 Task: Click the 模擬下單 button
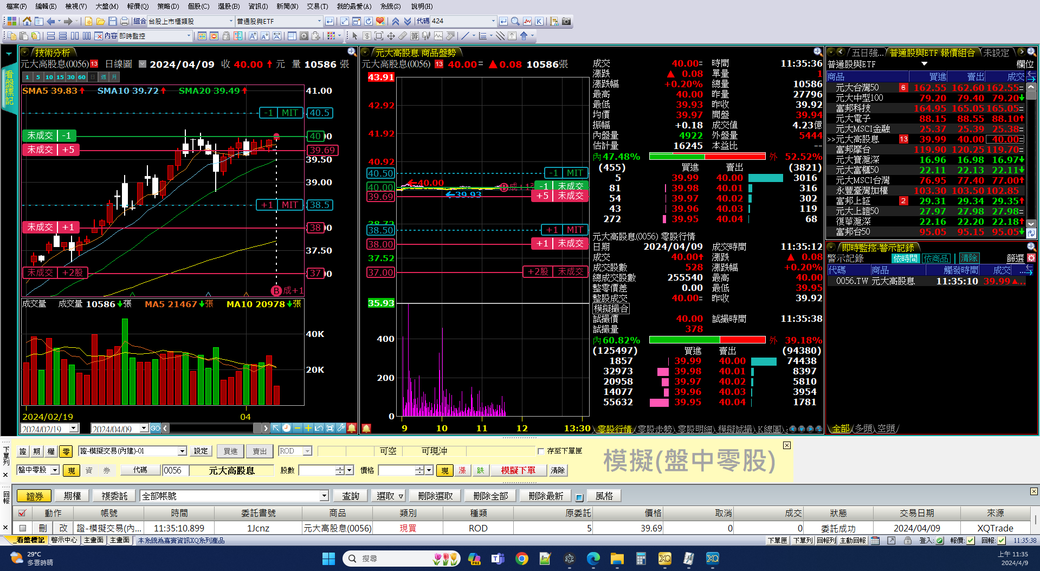[518, 470]
